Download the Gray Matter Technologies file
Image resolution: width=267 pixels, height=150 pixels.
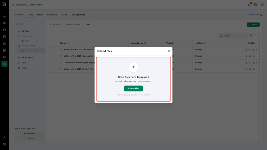pos(253,63)
